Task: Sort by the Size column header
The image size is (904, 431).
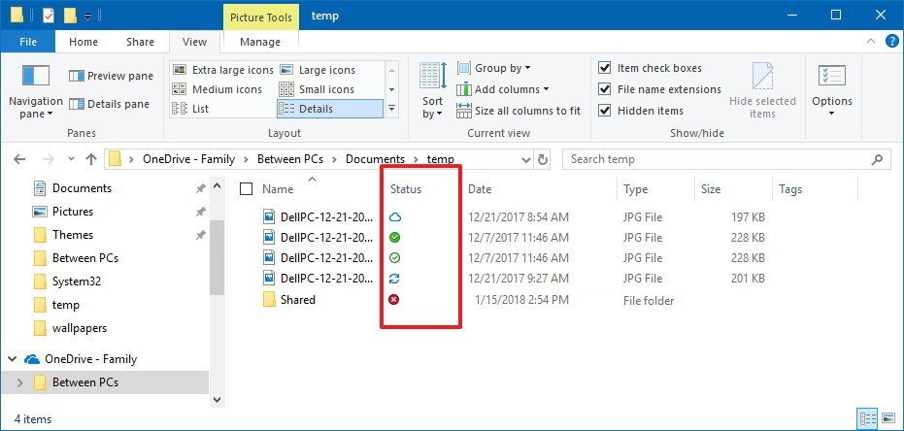Action: click(x=711, y=189)
